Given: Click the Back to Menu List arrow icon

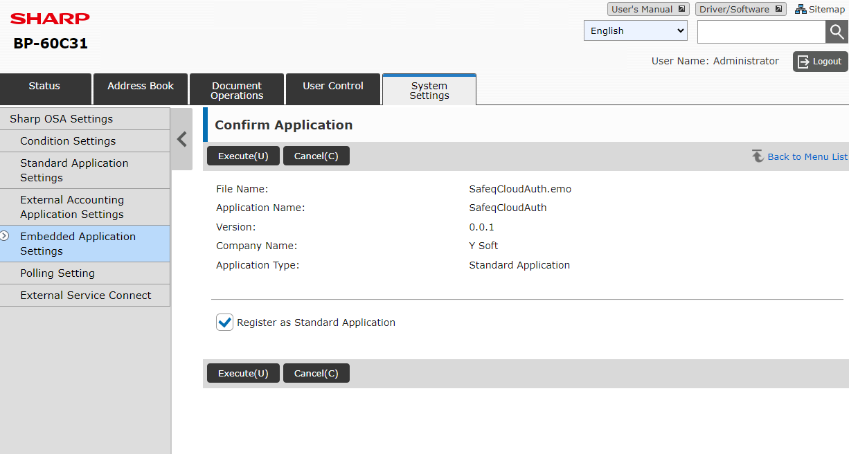Looking at the screenshot, I should [x=758, y=156].
